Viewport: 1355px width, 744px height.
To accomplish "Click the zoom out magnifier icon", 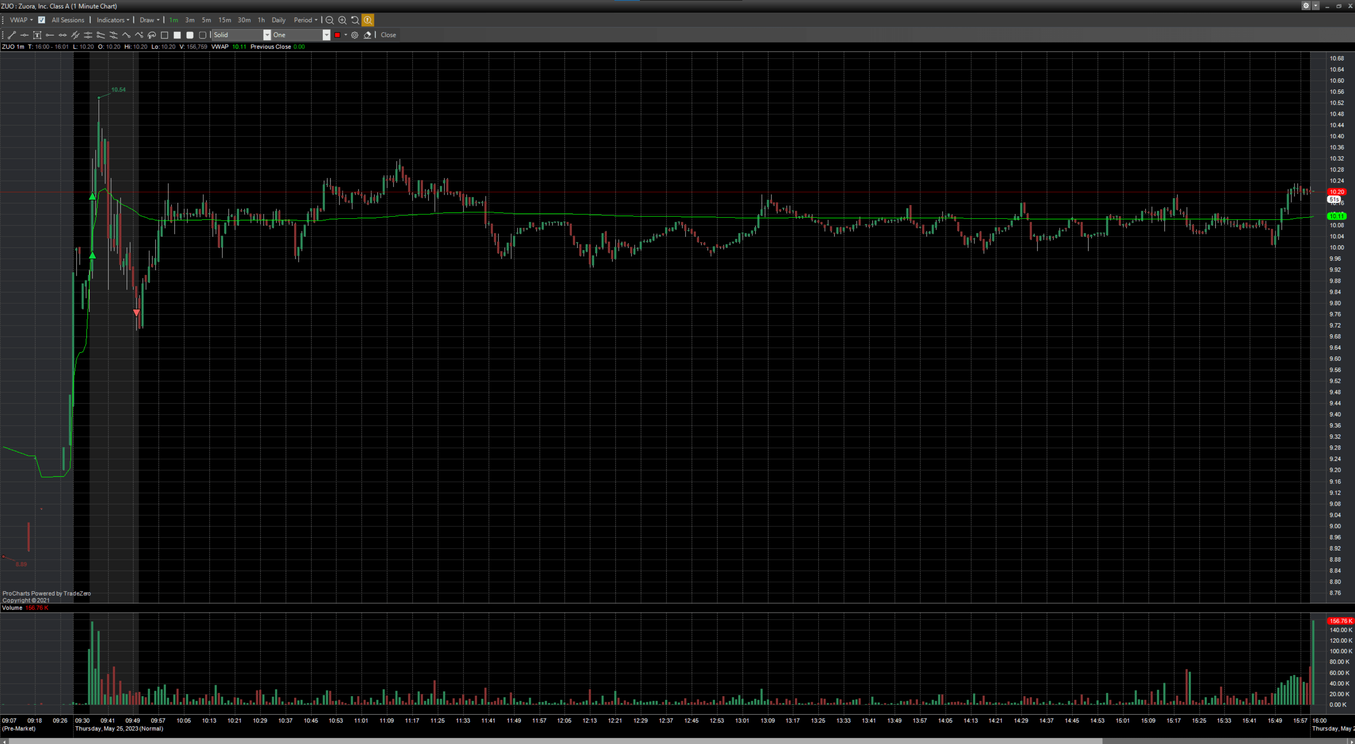I will click(x=330, y=20).
